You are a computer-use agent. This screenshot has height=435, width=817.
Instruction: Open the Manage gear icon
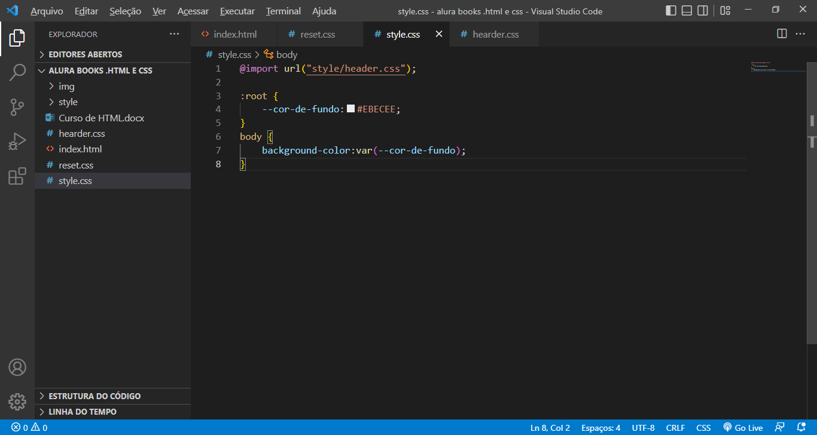click(x=17, y=402)
